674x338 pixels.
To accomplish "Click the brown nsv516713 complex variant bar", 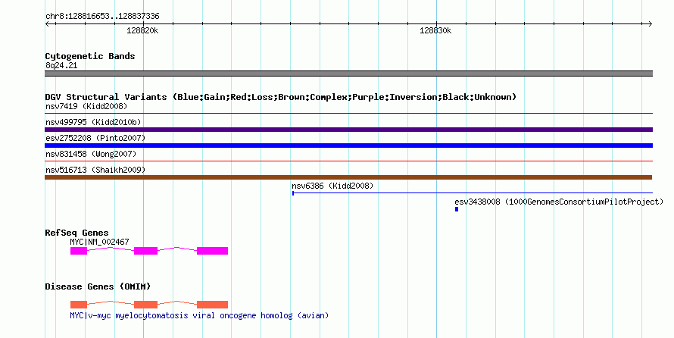I will coord(348,177).
